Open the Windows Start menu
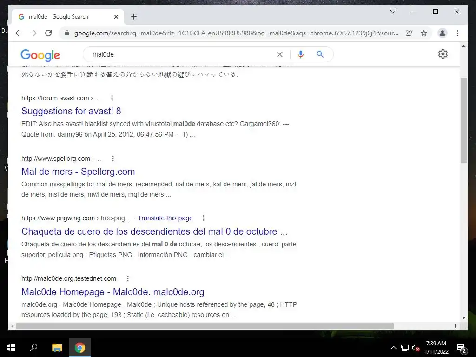The width and height of the screenshot is (476, 357). pyautogui.click(x=11, y=348)
